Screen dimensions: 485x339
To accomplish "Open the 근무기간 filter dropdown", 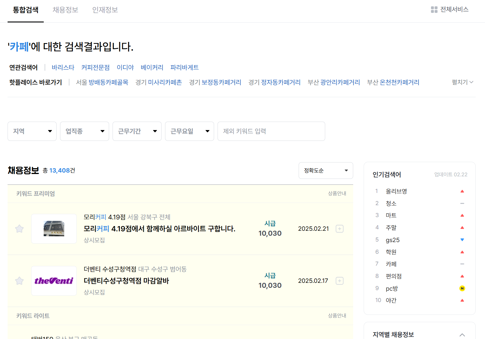I will pyautogui.click(x=137, y=131).
